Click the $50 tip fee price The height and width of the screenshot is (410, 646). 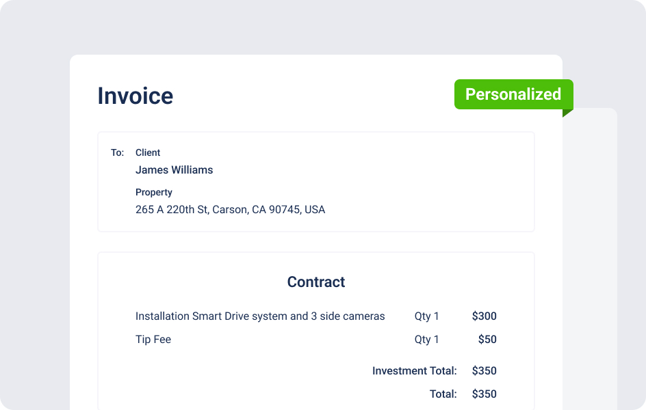(487, 339)
